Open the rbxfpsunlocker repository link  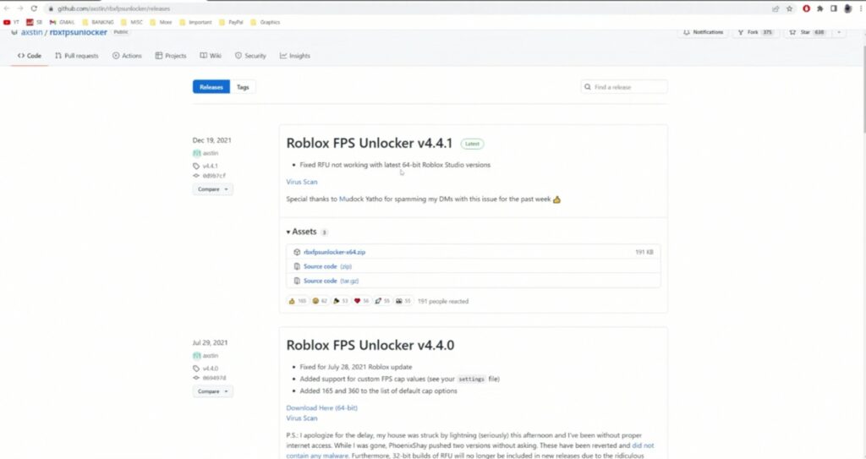click(79, 33)
